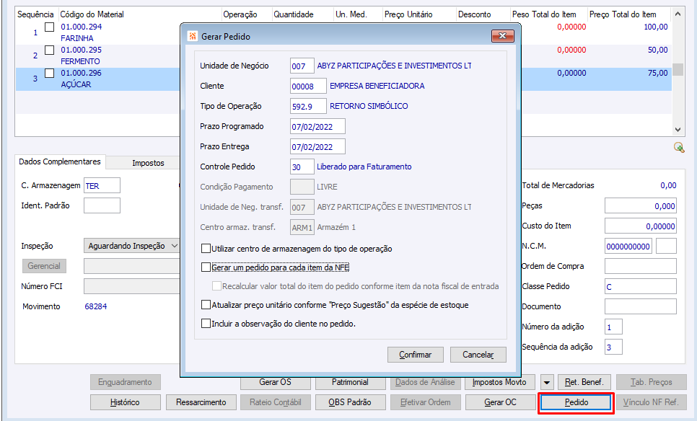Click the total price 75,00 in row 3

[657, 73]
